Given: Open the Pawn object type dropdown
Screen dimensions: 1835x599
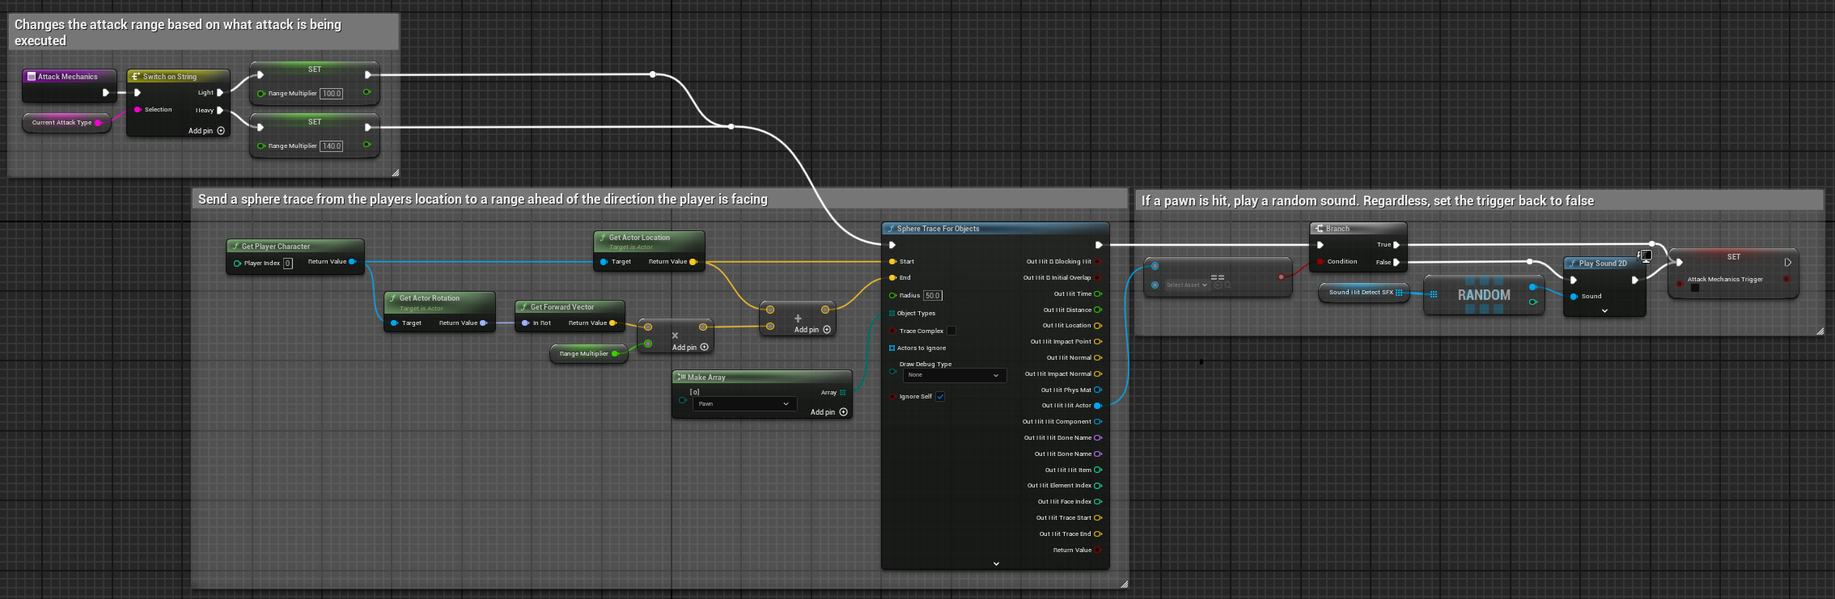Looking at the screenshot, I should tap(744, 404).
